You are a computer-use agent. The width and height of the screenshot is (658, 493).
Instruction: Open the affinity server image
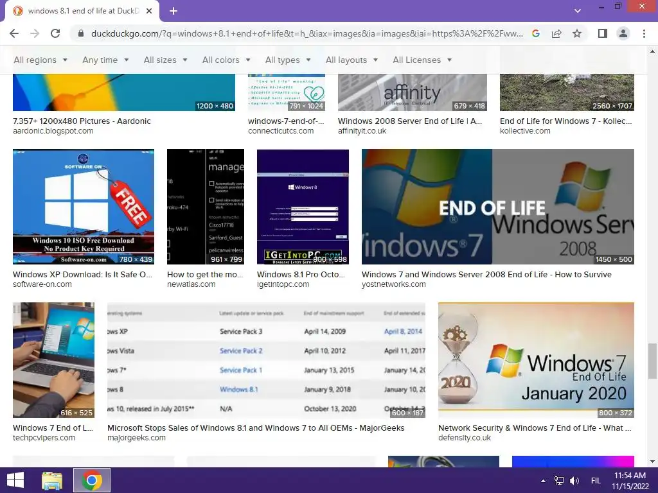point(413,92)
